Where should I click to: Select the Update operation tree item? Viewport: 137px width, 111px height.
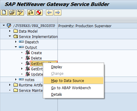tap(37, 74)
